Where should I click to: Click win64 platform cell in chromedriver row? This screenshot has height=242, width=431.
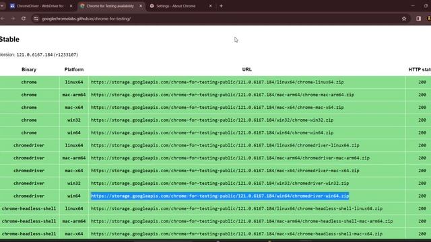(74, 196)
